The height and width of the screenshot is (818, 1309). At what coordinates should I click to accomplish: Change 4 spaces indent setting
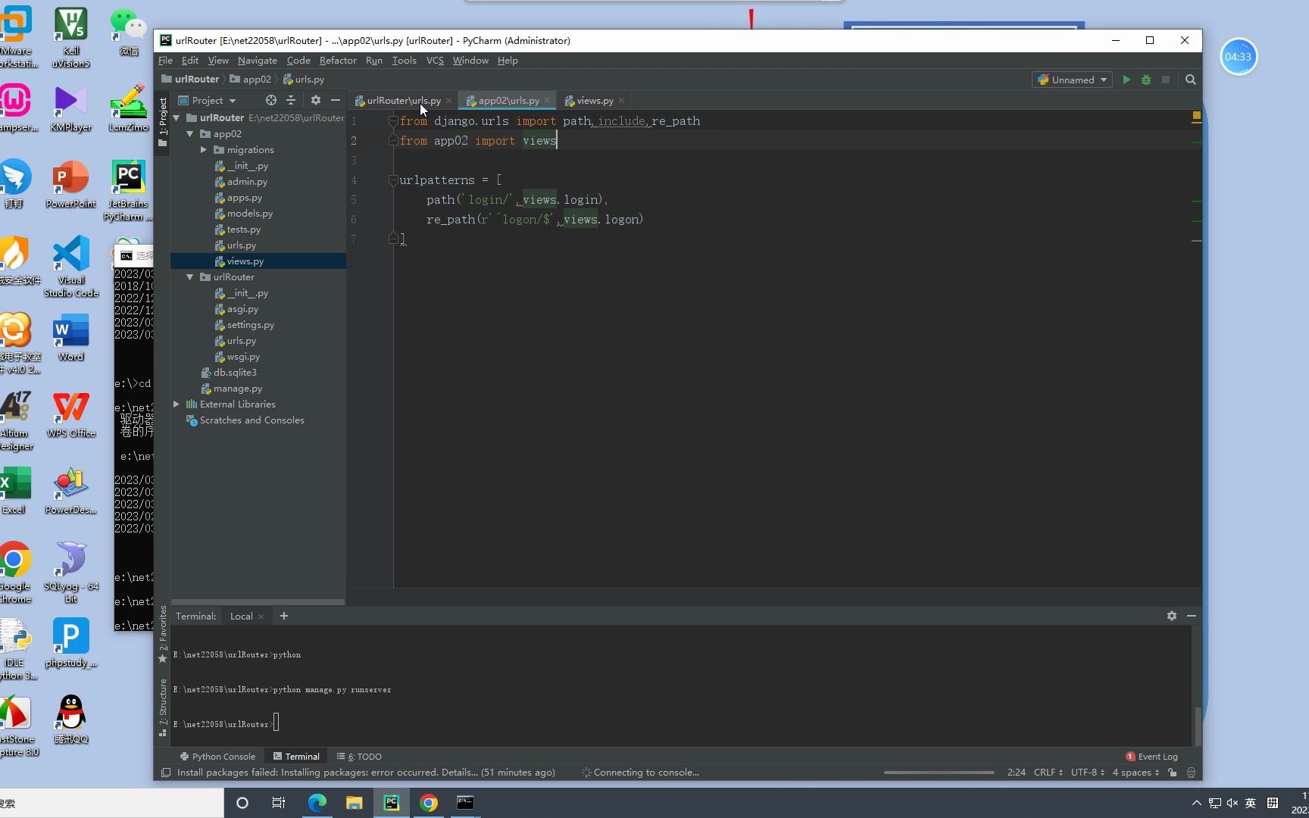click(x=1136, y=773)
